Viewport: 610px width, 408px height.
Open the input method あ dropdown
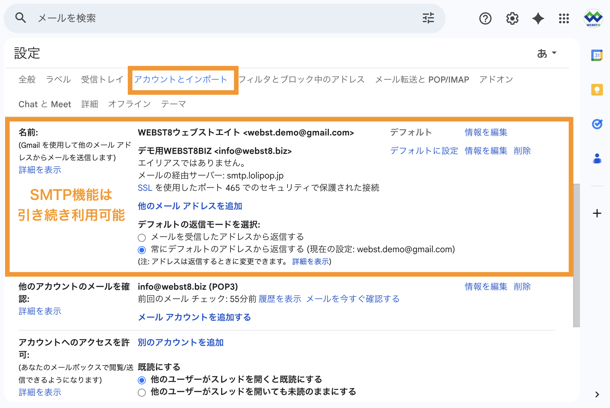[x=547, y=53]
